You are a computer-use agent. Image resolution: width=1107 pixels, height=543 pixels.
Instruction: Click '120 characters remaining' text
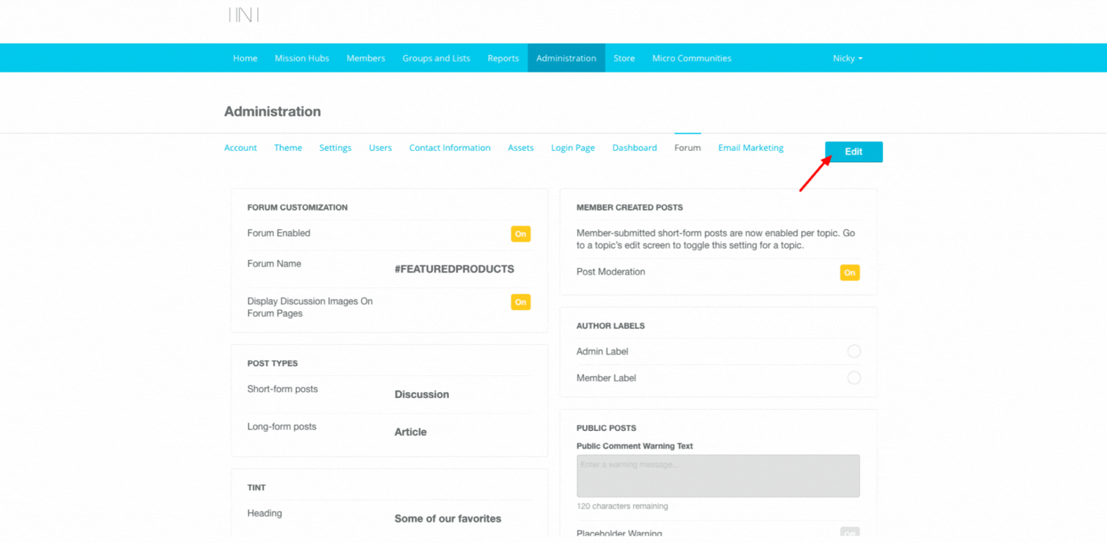622,506
